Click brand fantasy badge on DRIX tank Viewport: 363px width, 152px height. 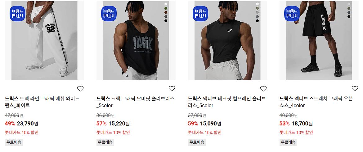(109, 14)
